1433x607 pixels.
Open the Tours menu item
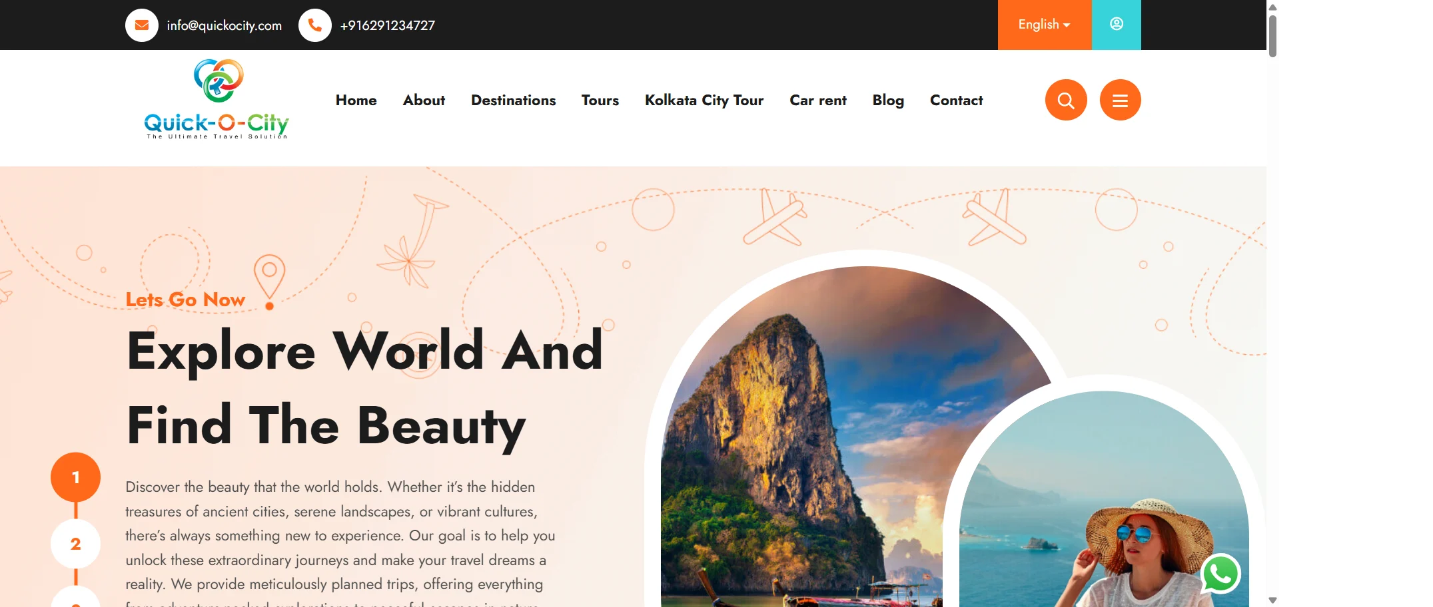[x=600, y=100]
